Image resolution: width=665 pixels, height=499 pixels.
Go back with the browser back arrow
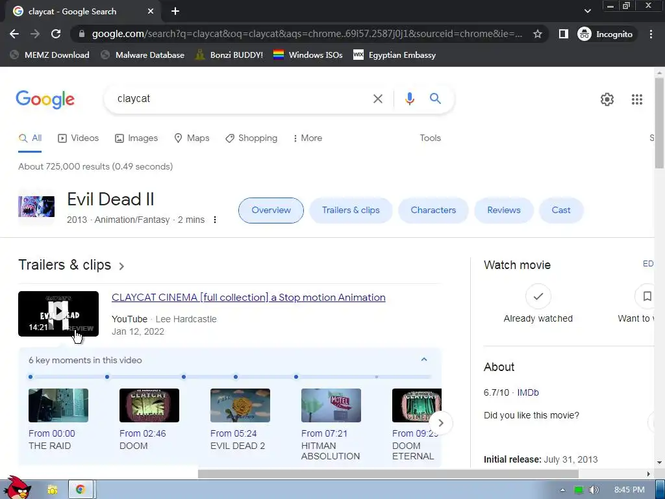coord(14,34)
